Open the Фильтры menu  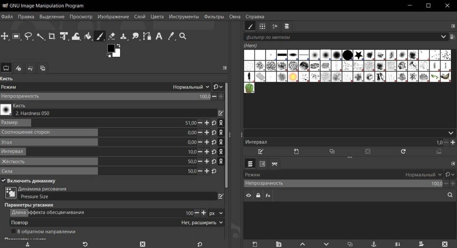point(214,16)
